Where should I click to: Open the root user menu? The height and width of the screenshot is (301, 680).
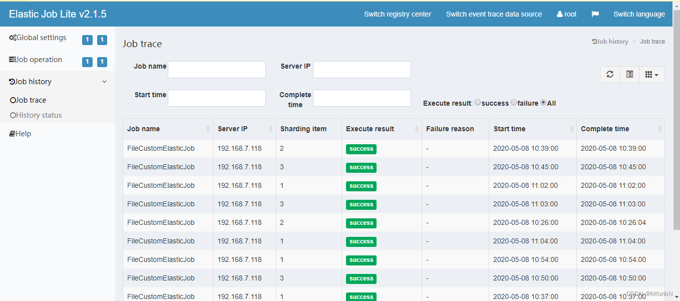[x=567, y=14]
